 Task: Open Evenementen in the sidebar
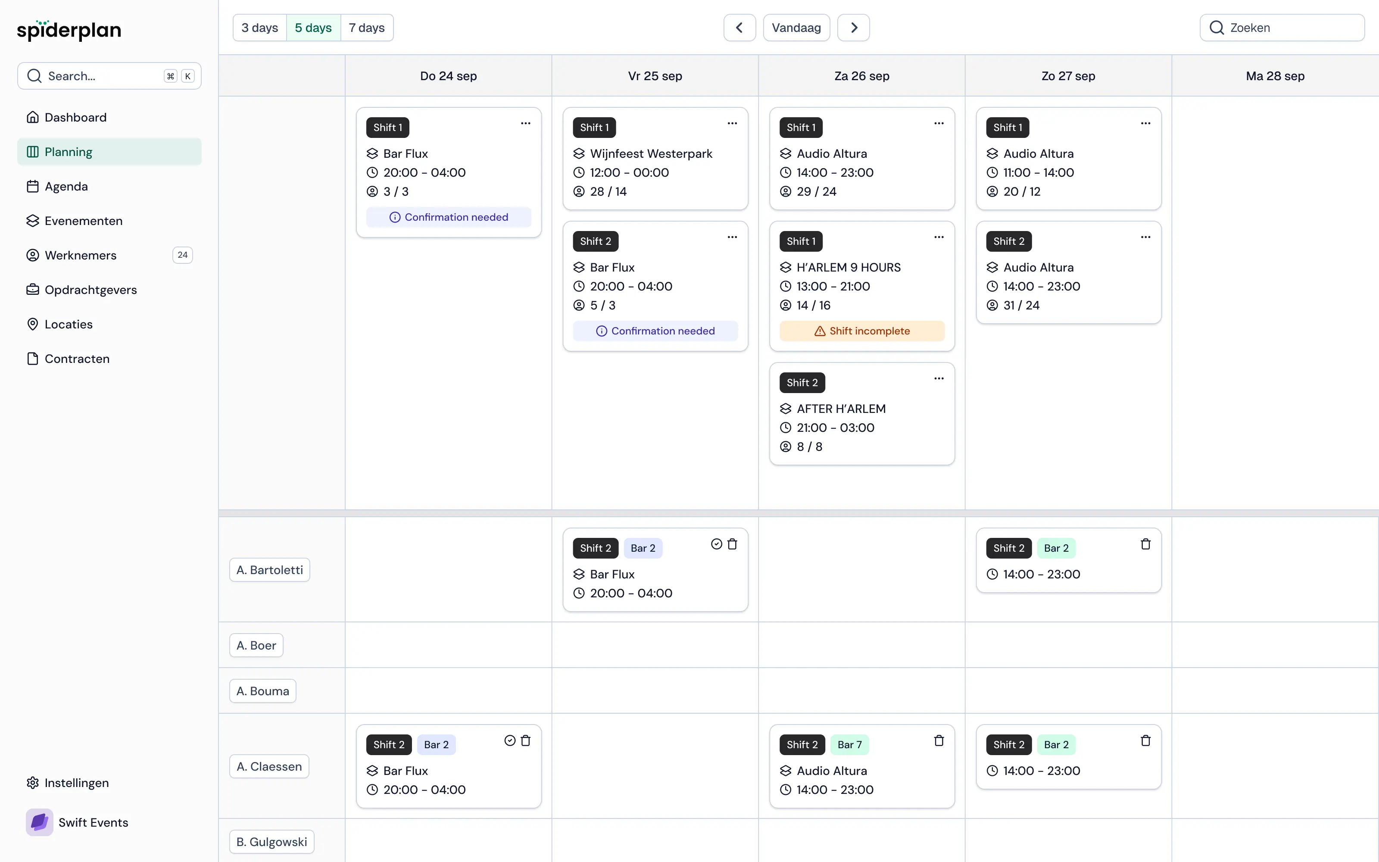(x=83, y=221)
